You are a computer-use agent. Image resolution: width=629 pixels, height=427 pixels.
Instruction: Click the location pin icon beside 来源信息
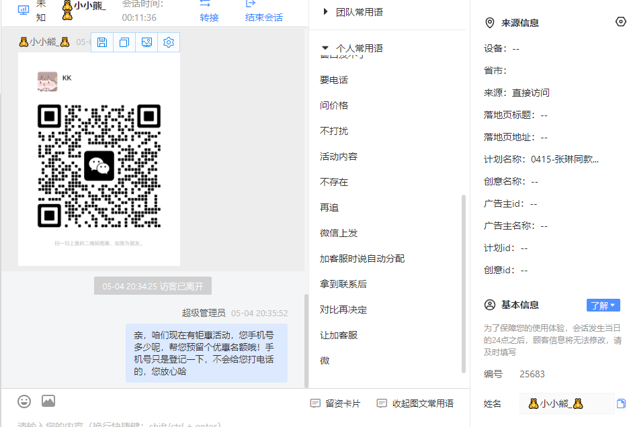[x=490, y=23]
